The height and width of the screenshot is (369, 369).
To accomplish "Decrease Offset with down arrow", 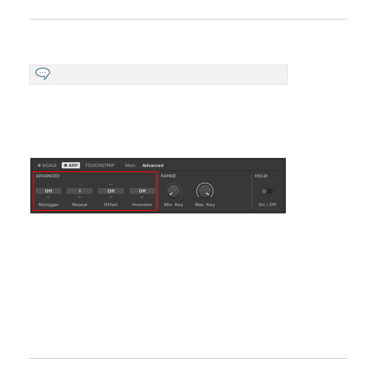I will pyautogui.click(x=111, y=197).
